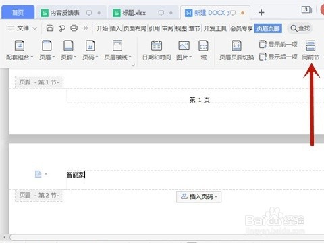Click 页眉页脚切换 to switch header/footer
This screenshot has width=324, height=243.
click(x=237, y=51)
